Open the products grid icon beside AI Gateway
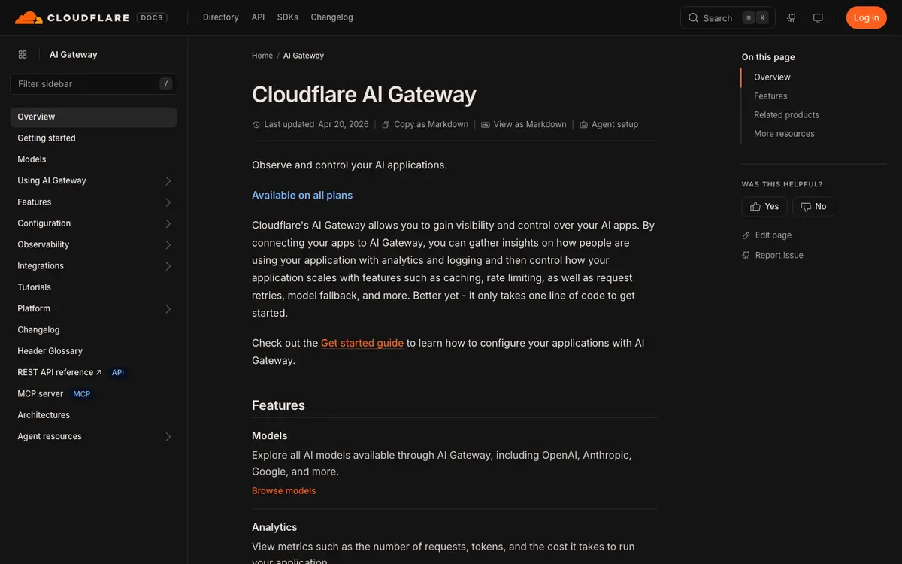The width and height of the screenshot is (902, 564). tap(23, 54)
